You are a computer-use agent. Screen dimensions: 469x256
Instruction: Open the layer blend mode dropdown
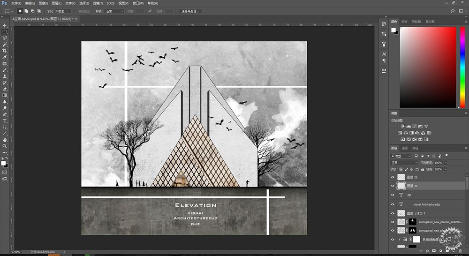[404, 163]
